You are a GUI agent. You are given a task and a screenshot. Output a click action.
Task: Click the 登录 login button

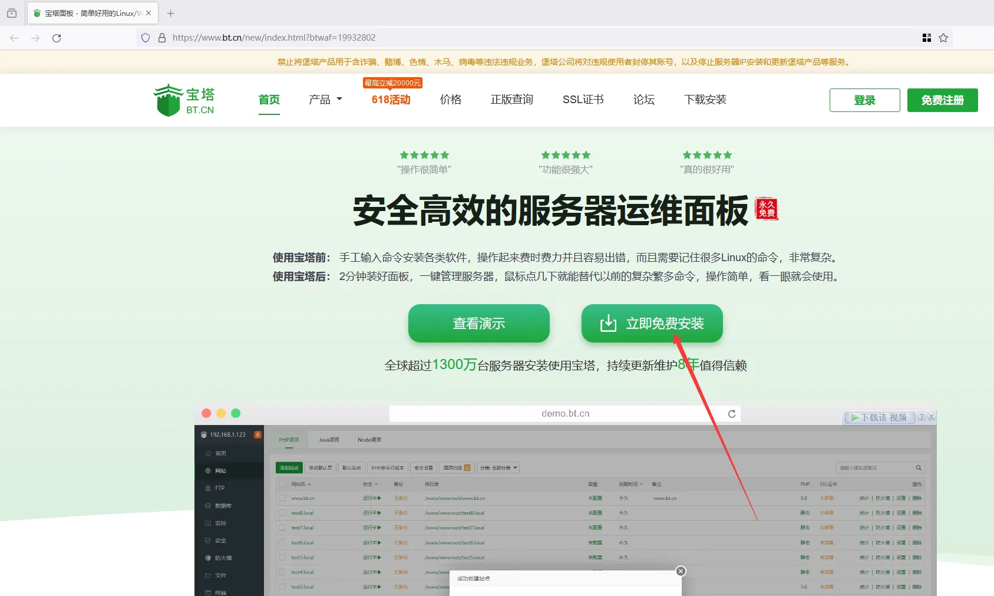[x=864, y=100]
